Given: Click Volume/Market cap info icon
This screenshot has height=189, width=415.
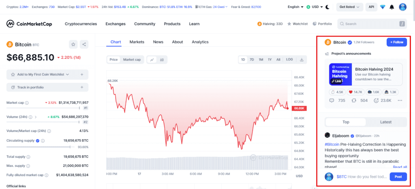Looking at the screenshot, I should point(49,131).
